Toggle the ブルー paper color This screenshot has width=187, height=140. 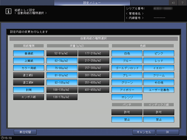coord(127,61)
